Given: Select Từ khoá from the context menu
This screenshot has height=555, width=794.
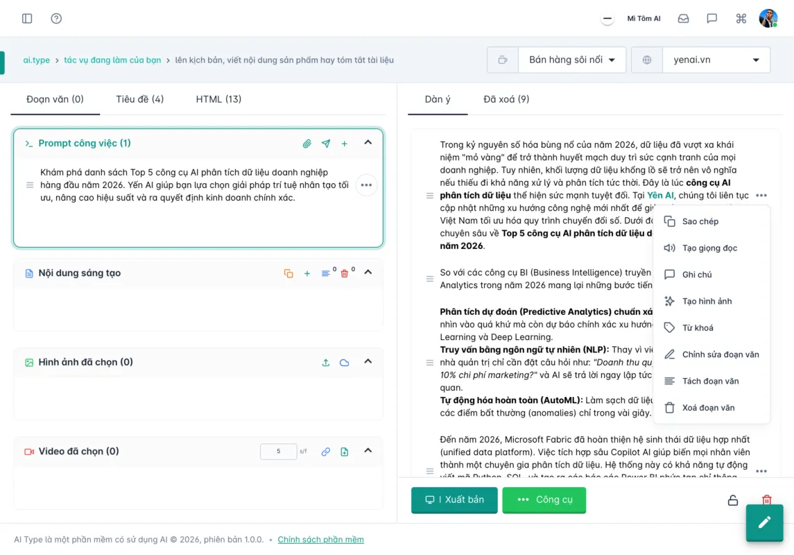Looking at the screenshot, I should coord(711,327).
